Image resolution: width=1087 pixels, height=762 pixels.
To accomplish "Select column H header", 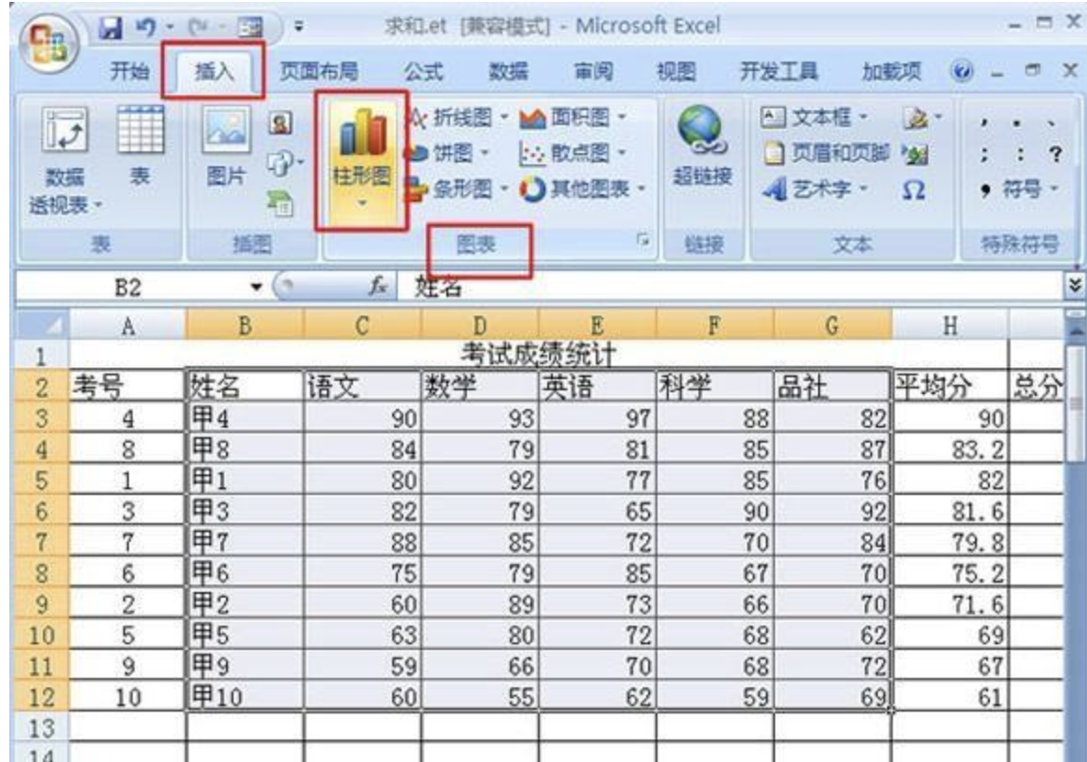I will (x=950, y=326).
